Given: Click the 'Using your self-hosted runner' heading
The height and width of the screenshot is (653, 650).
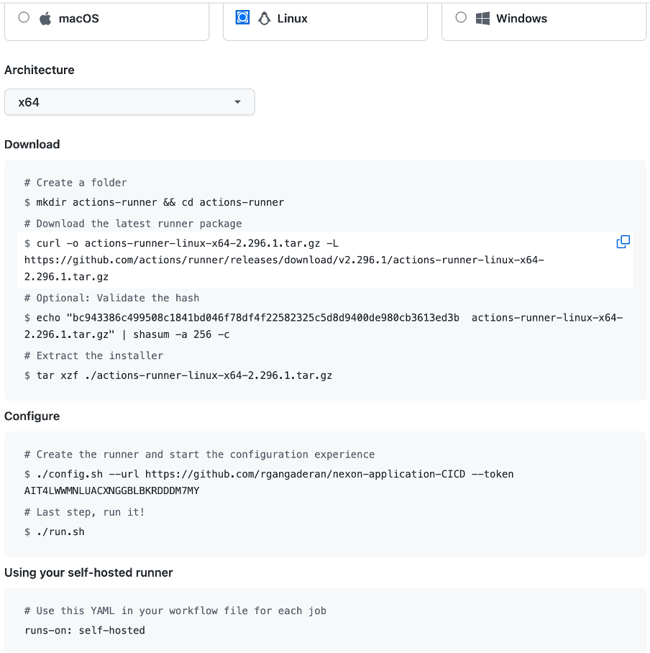Looking at the screenshot, I should click(88, 572).
